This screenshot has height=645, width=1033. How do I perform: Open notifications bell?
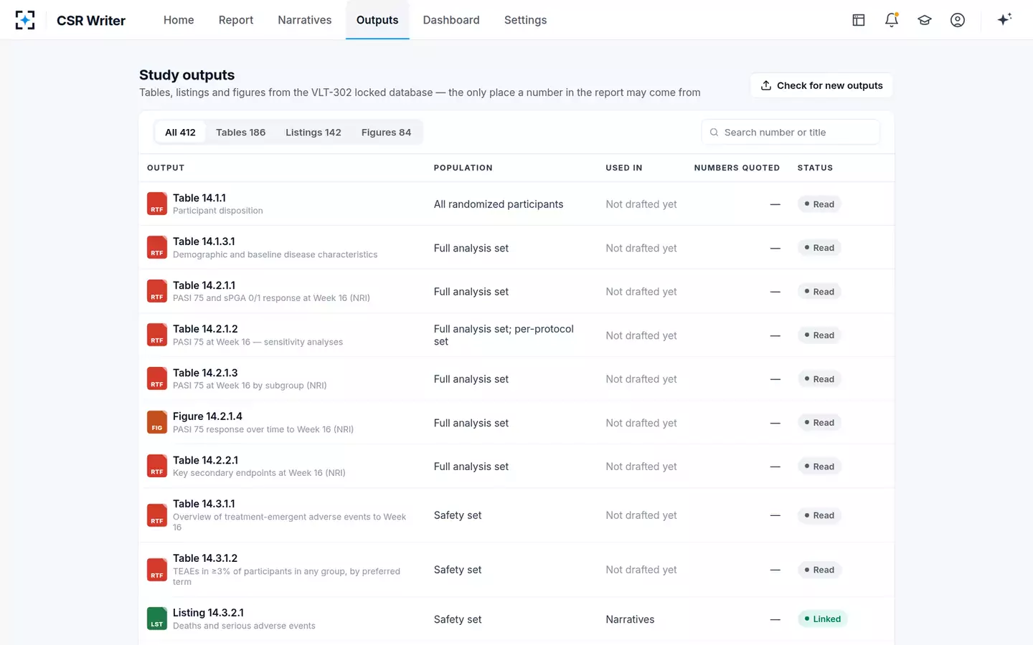click(x=892, y=20)
